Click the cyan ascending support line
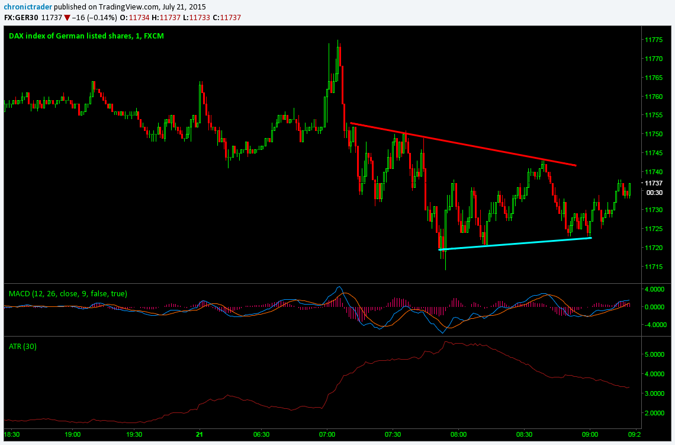675x445 pixels. [x=515, y=244]
